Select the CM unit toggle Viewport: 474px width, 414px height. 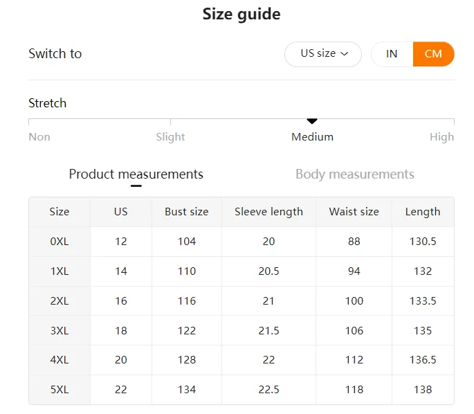tap(433, 54)
